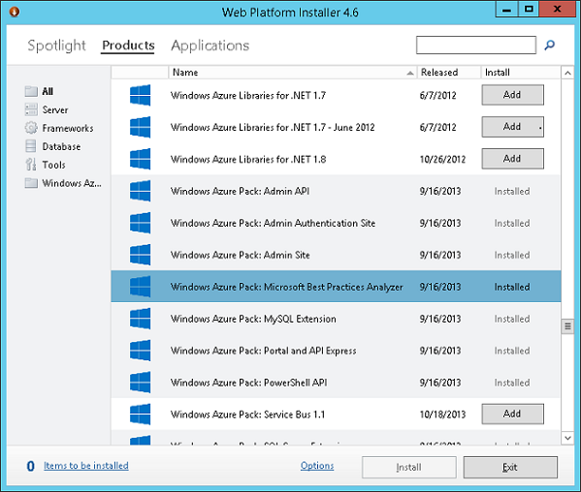Minimize the Web Platform Installer window
The image size is (581, 492).
click(506, 10)
